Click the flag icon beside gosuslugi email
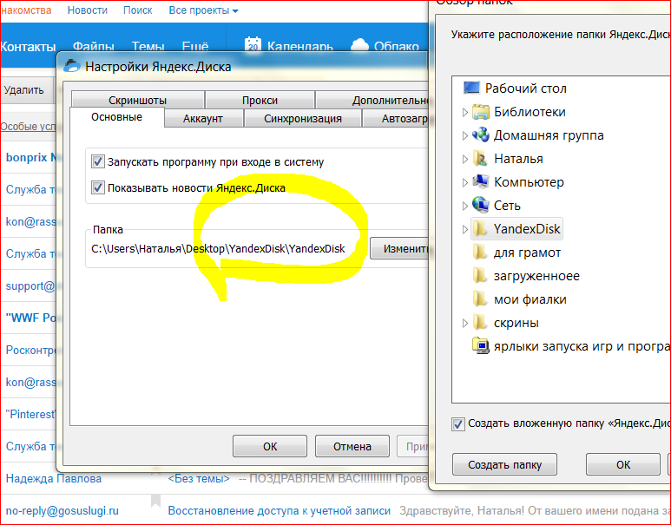The image size is (671, 525). pos(155,501)
